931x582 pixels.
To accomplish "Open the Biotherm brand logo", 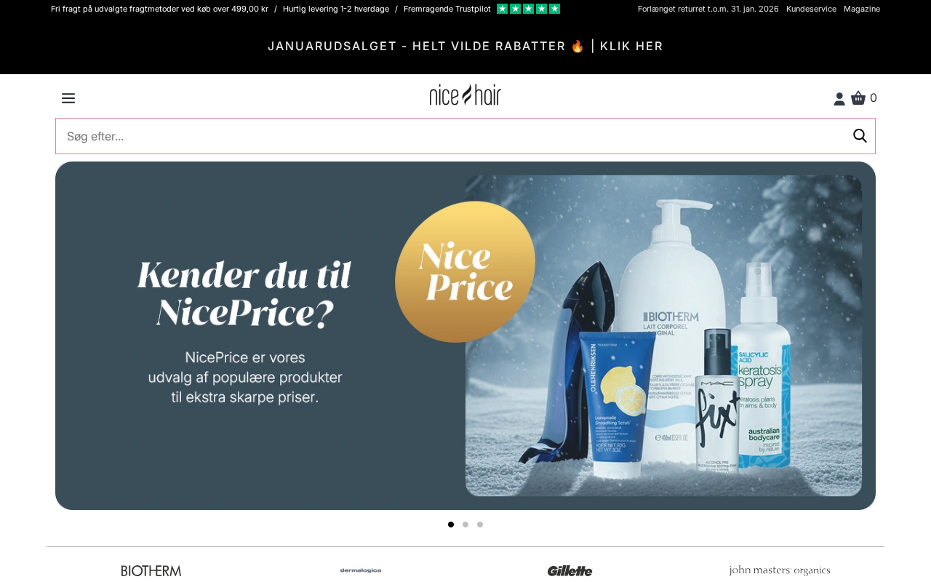I will [151, 571].
